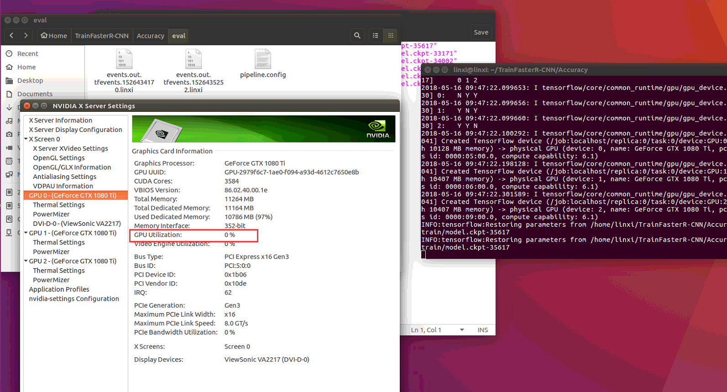Viewport: 727px width, 392px height.
Task: Open Documents in the file manager sidebar
Action: (35, 94)
